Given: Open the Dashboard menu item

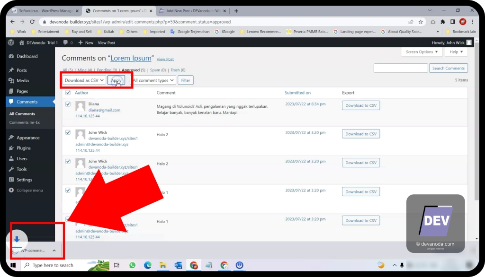Looking at the screenshot, I should click(x=27, y=56).
